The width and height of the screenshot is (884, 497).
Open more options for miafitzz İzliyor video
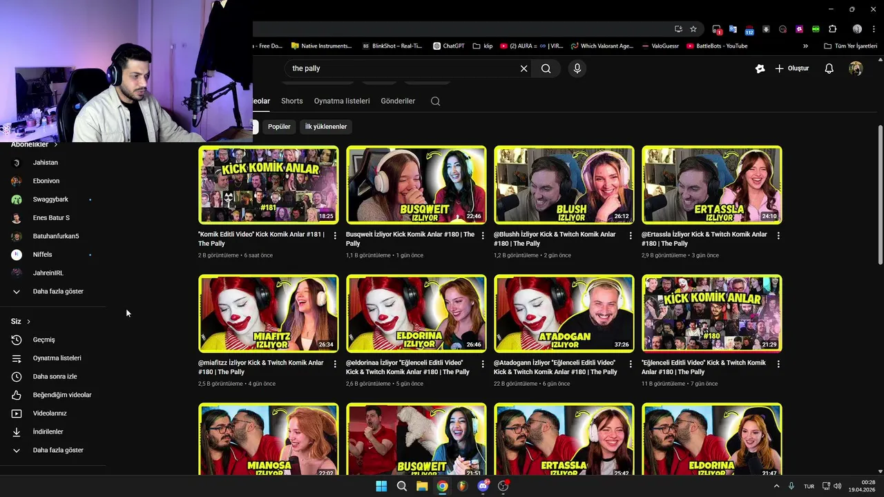(335, 364)
